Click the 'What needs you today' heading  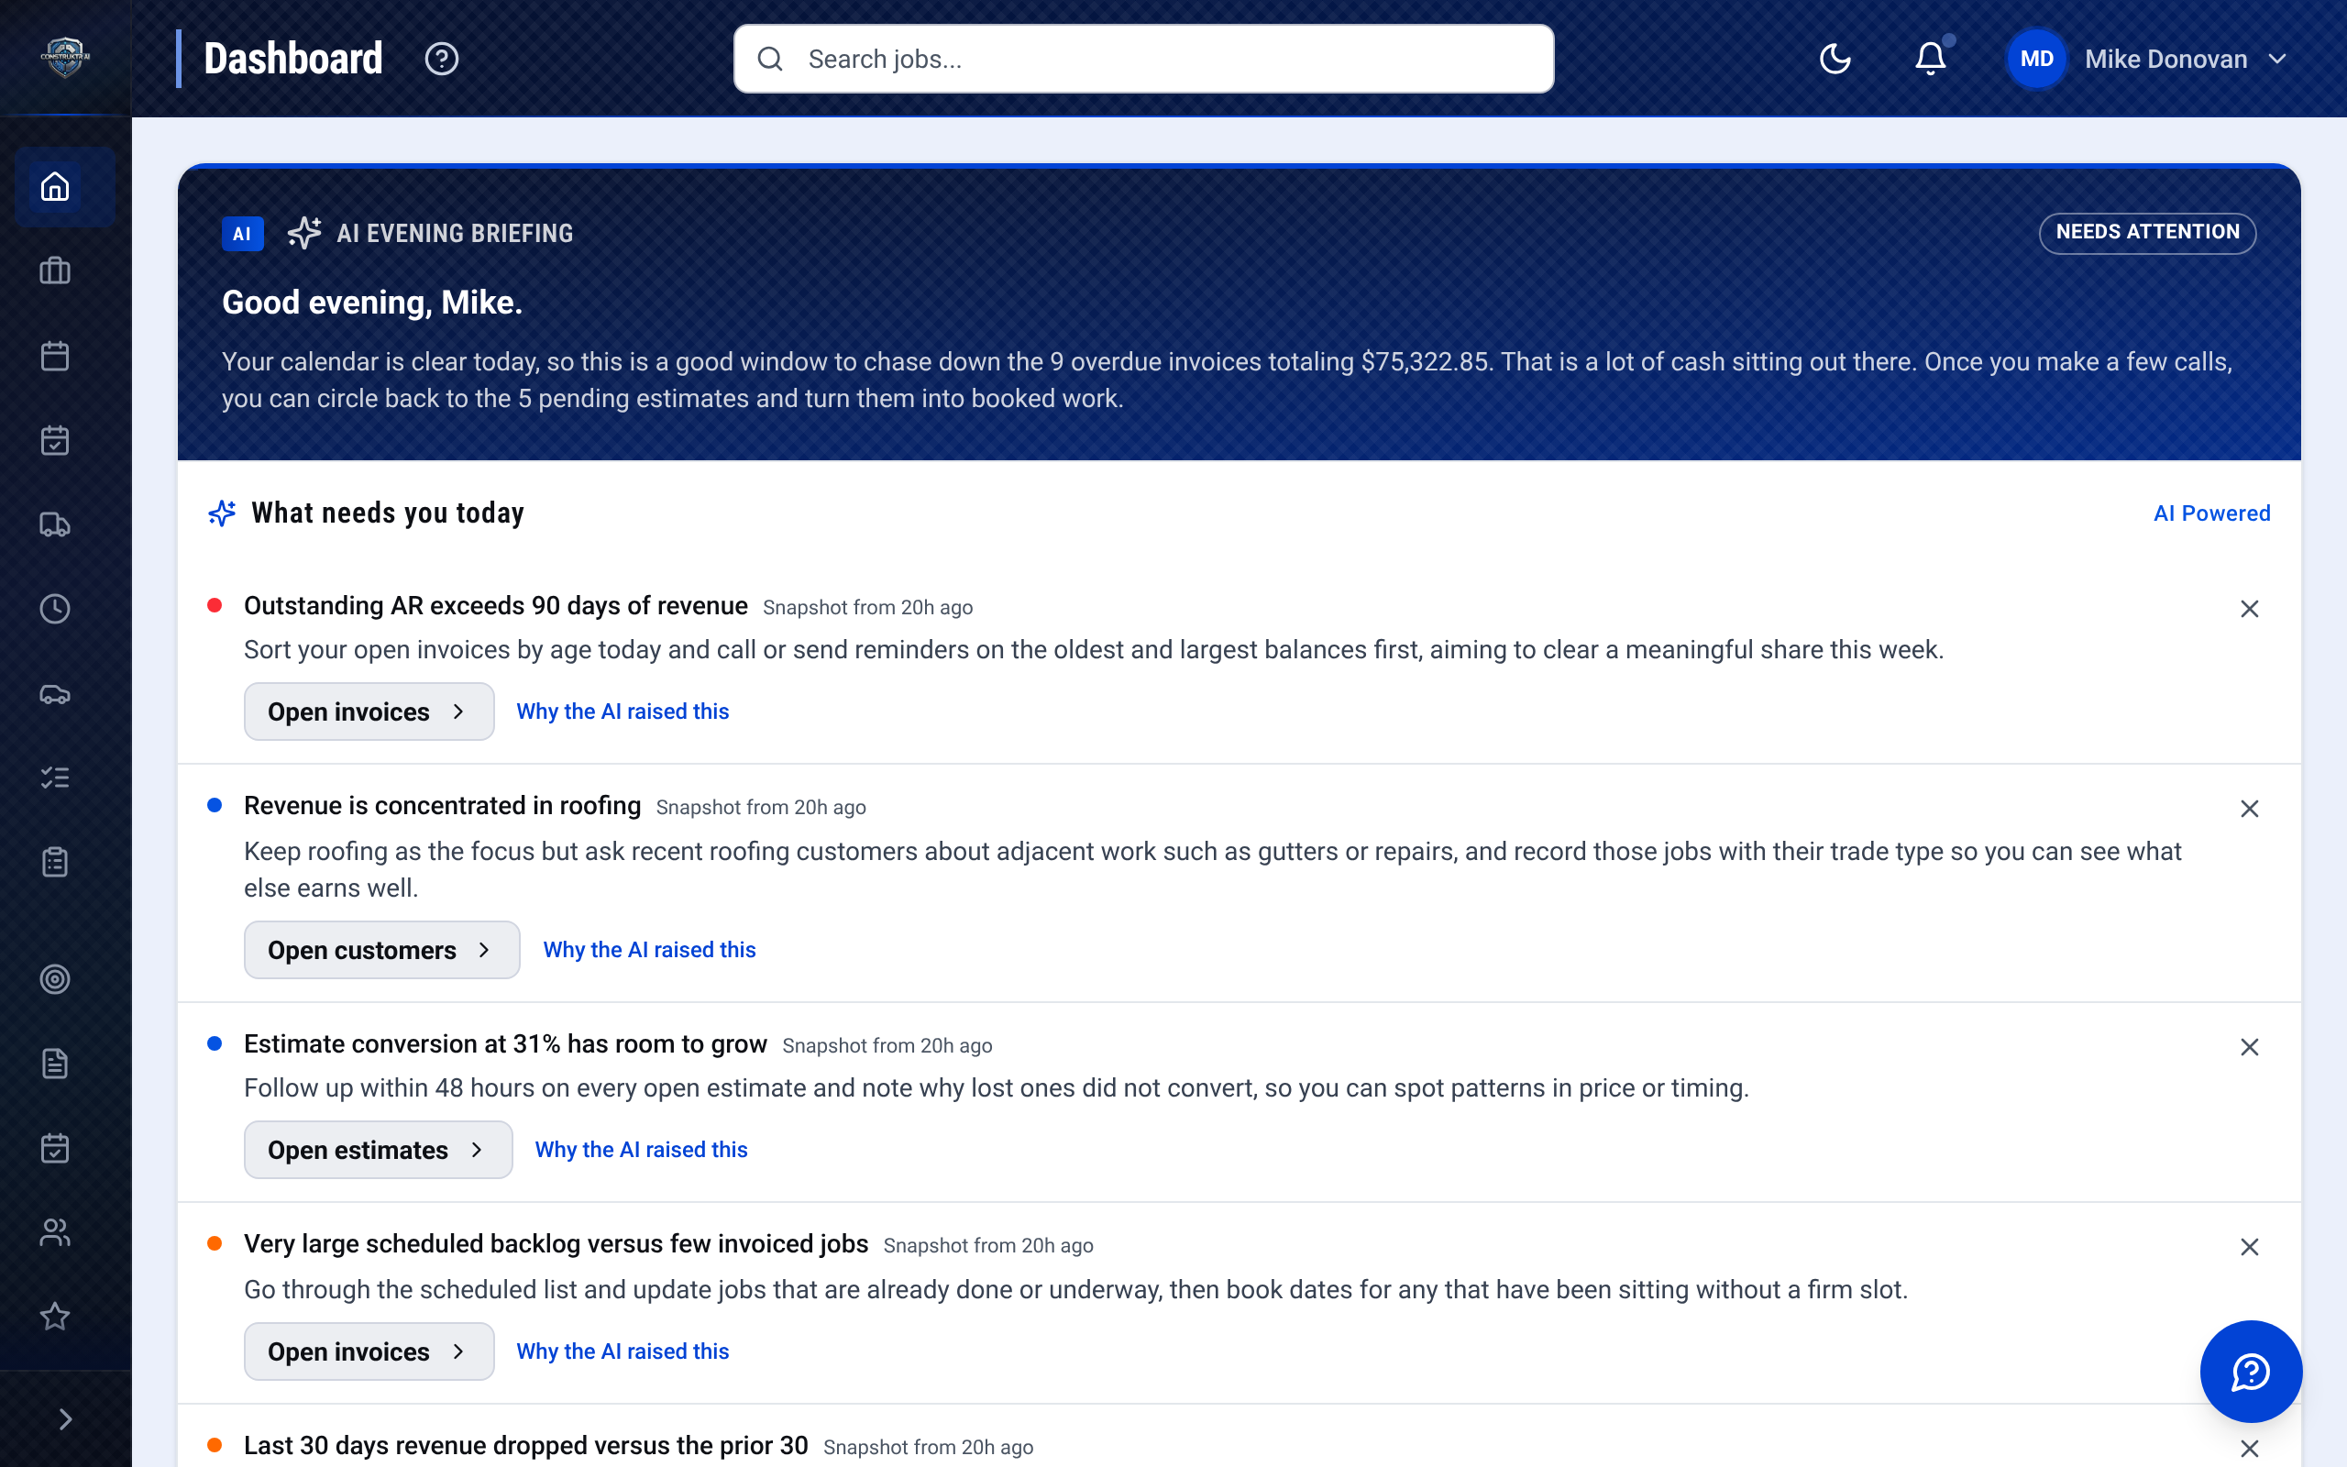coord(387,513)
